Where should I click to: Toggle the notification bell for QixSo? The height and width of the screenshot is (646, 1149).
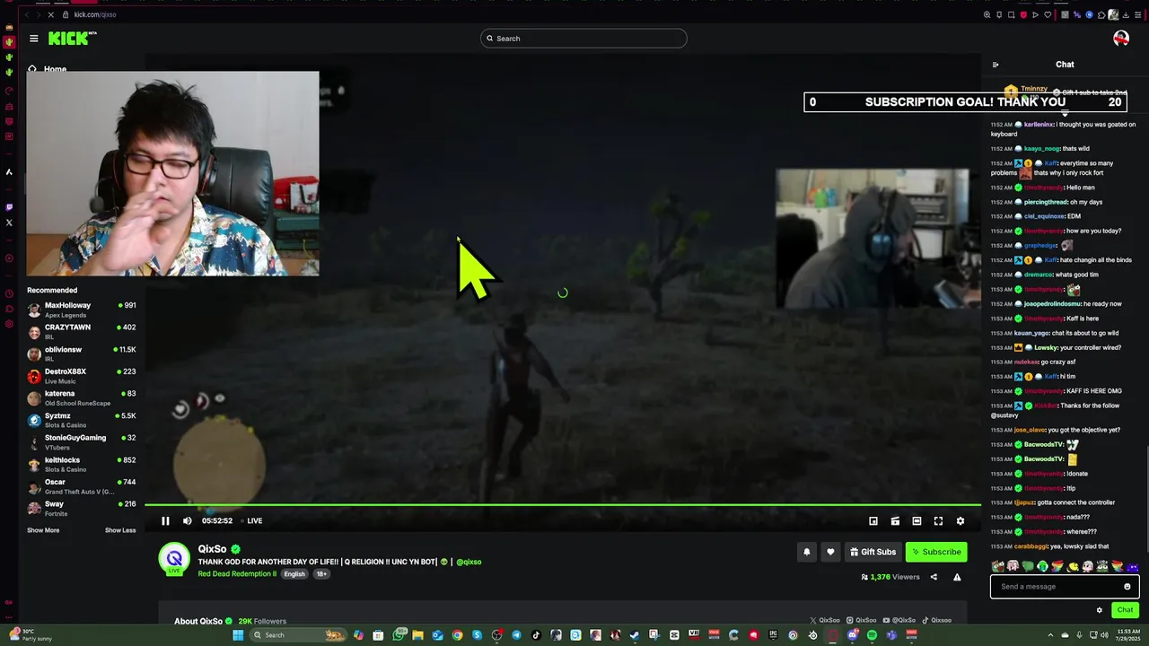(x=806, y=552)
